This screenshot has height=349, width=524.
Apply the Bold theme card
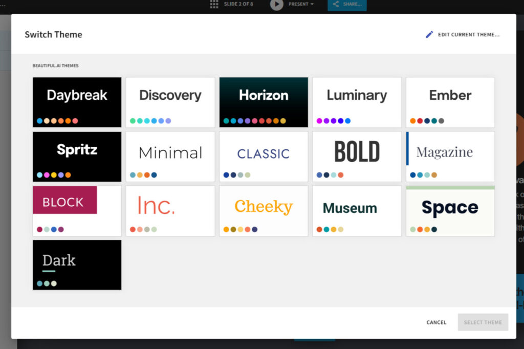click(x=357, y=157)
